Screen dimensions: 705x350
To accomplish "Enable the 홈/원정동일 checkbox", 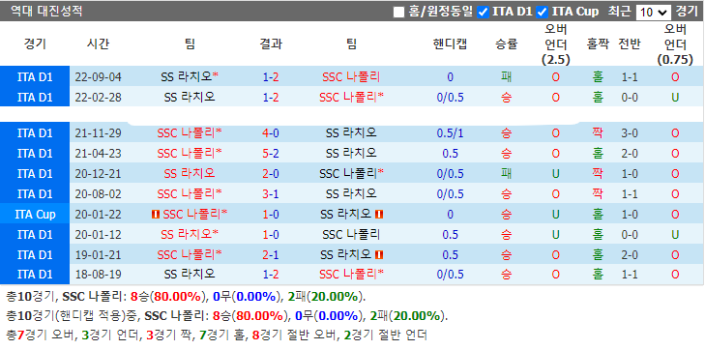I will (x=398, y=12).
